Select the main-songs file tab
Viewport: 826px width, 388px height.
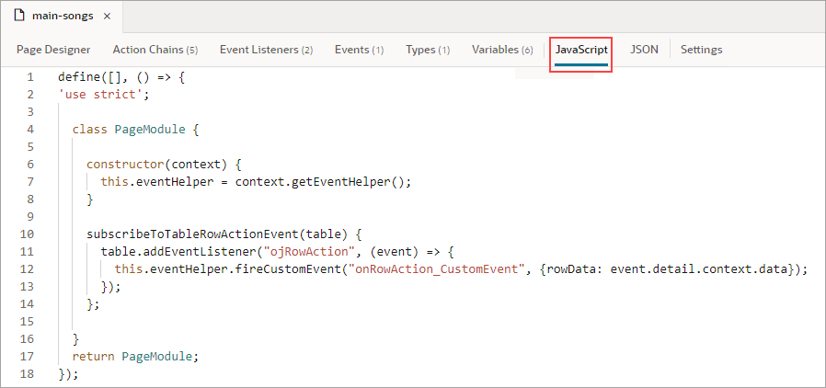pos(63,16)
